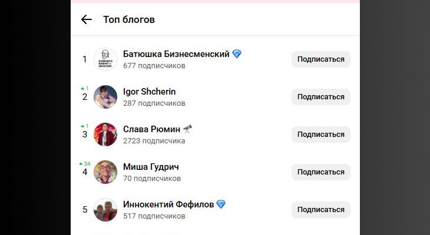Select Слава Рюмин name link
The height and width of the screenshot is (235, 430).
(x=151, y=129)
